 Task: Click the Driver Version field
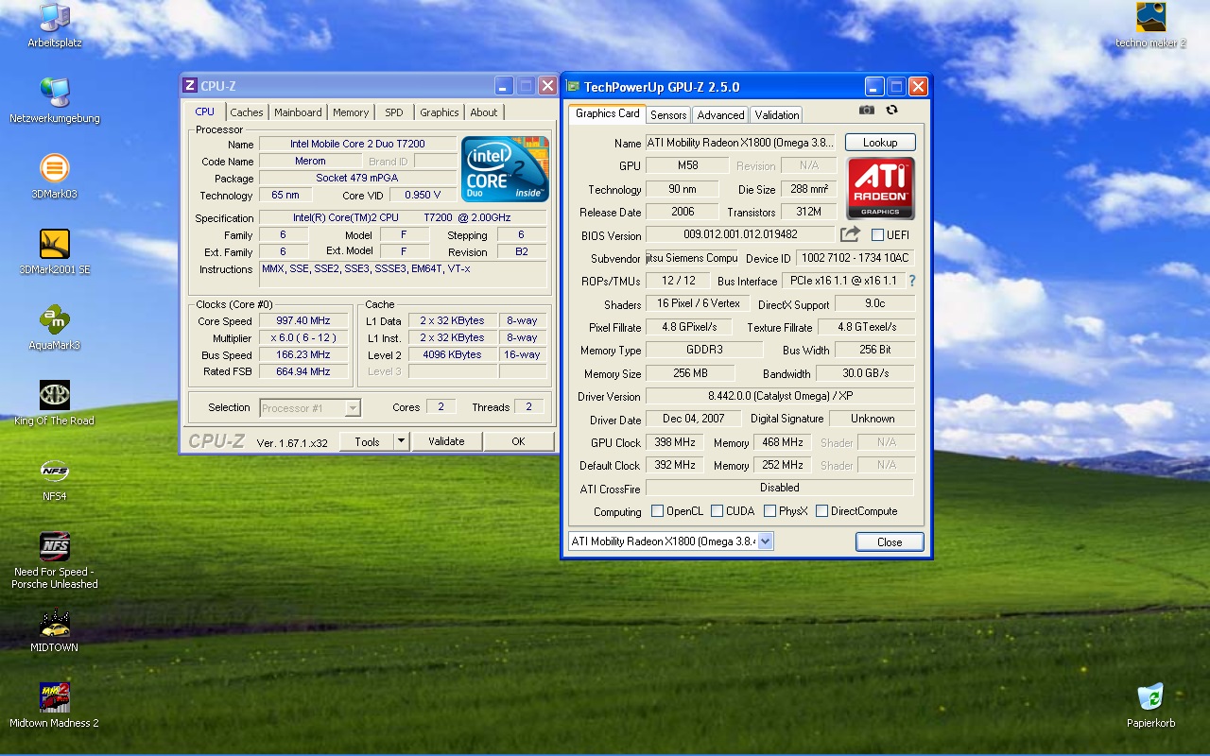tap(780, 396)
